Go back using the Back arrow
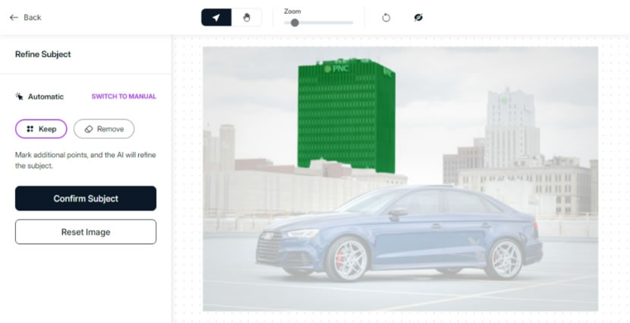630x323 pixels. tap(25, 17)
